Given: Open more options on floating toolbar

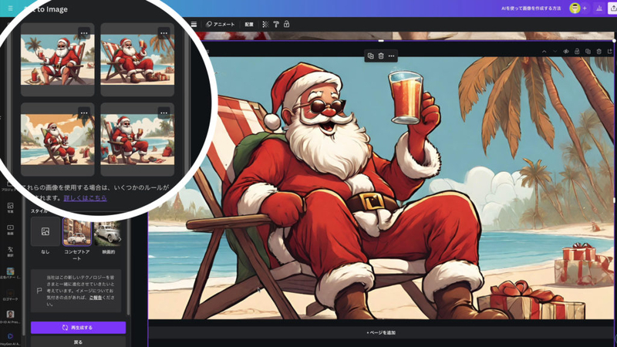Looking at the screenshot, I should pos(391,56).
